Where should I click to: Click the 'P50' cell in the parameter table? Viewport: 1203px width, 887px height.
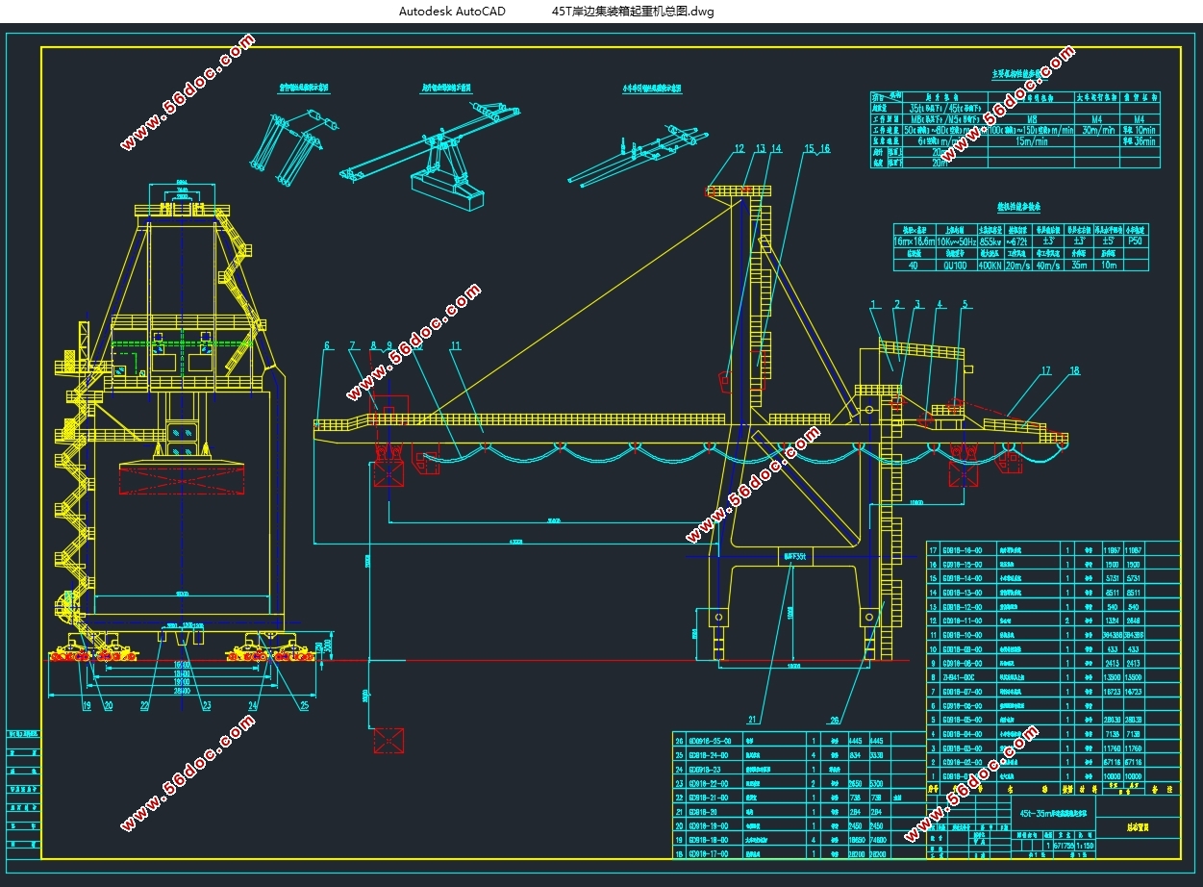pyautogui.click(x=1136, y=241)
